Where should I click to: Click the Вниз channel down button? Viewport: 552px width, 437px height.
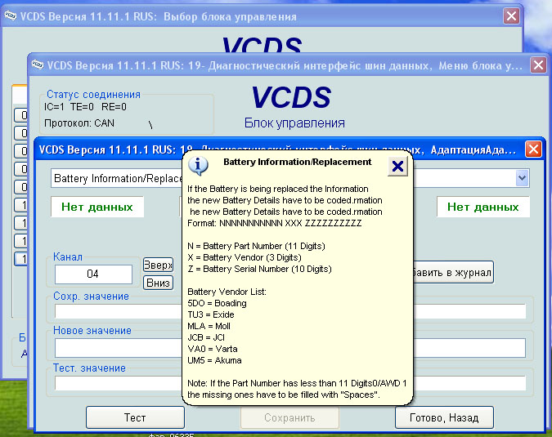[x=158, y=283]
